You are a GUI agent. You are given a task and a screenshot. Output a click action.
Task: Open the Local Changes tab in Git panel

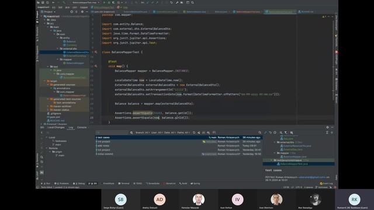pyautogui.click(x=56, y=127)
